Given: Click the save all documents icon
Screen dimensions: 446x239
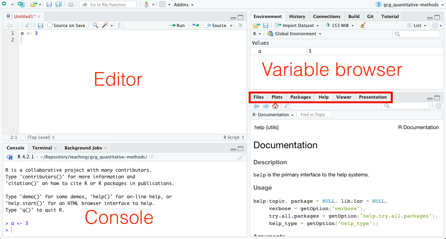Looking at the screenshot, I should point(59,5).
